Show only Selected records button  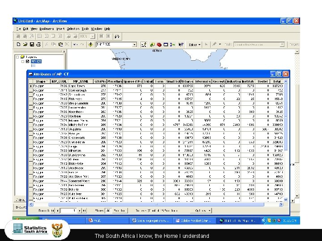click(x=119, y=211)
